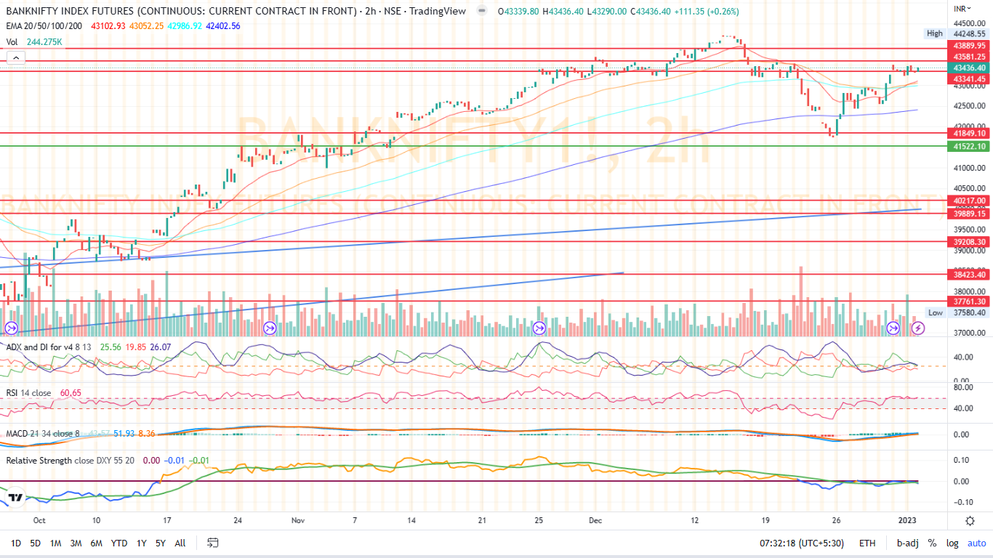Toggle log price scale
Screen dimensions: 993x558
[x=952, y=543]
